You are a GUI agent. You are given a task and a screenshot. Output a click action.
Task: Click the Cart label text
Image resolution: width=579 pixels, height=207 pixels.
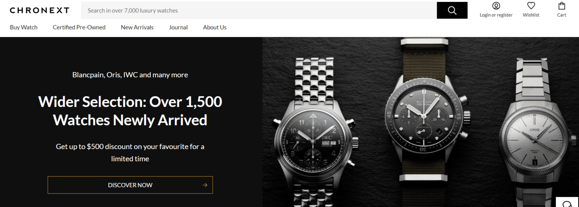(562, 15)
